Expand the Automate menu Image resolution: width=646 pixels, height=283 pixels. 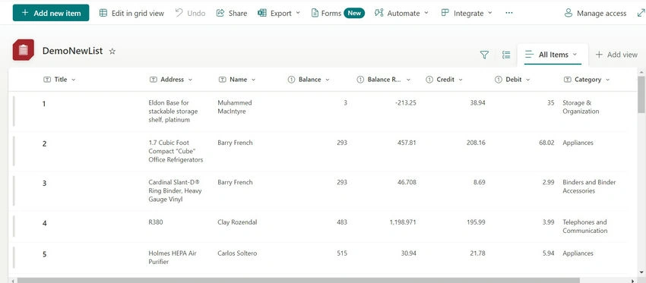pyautogui.click(x=401, y=13)
